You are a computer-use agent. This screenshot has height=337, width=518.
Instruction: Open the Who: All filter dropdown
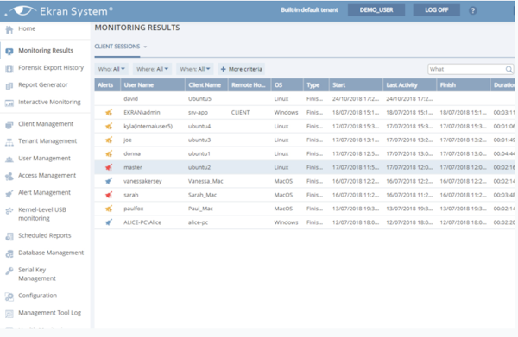click(111, 69)
